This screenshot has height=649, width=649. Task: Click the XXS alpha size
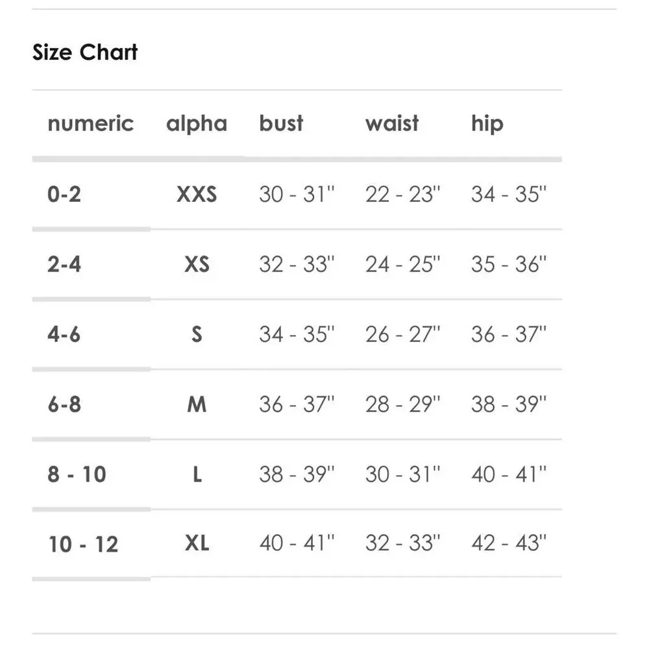coord(197,194)
